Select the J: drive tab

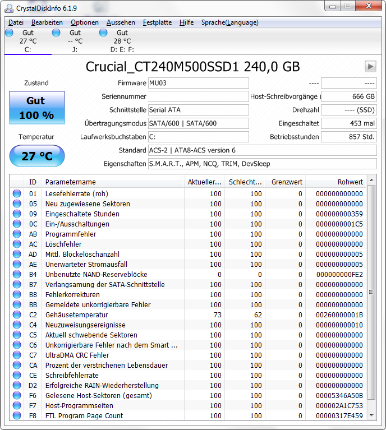pos(75,41)
